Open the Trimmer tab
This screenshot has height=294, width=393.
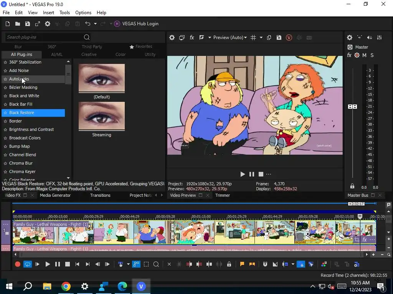pyautogui.click(x=222, y=195)
